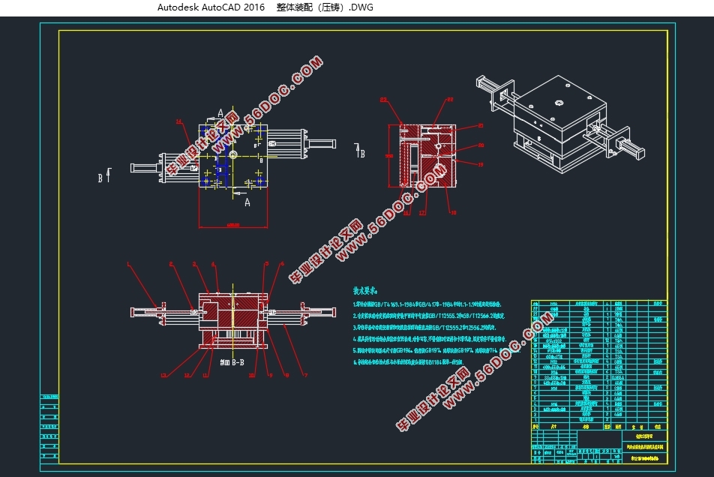Click balloon number 14 on the top view
The height and width of the screenshot is (477, 714).
pyautogui.click(x=178, y=121)
